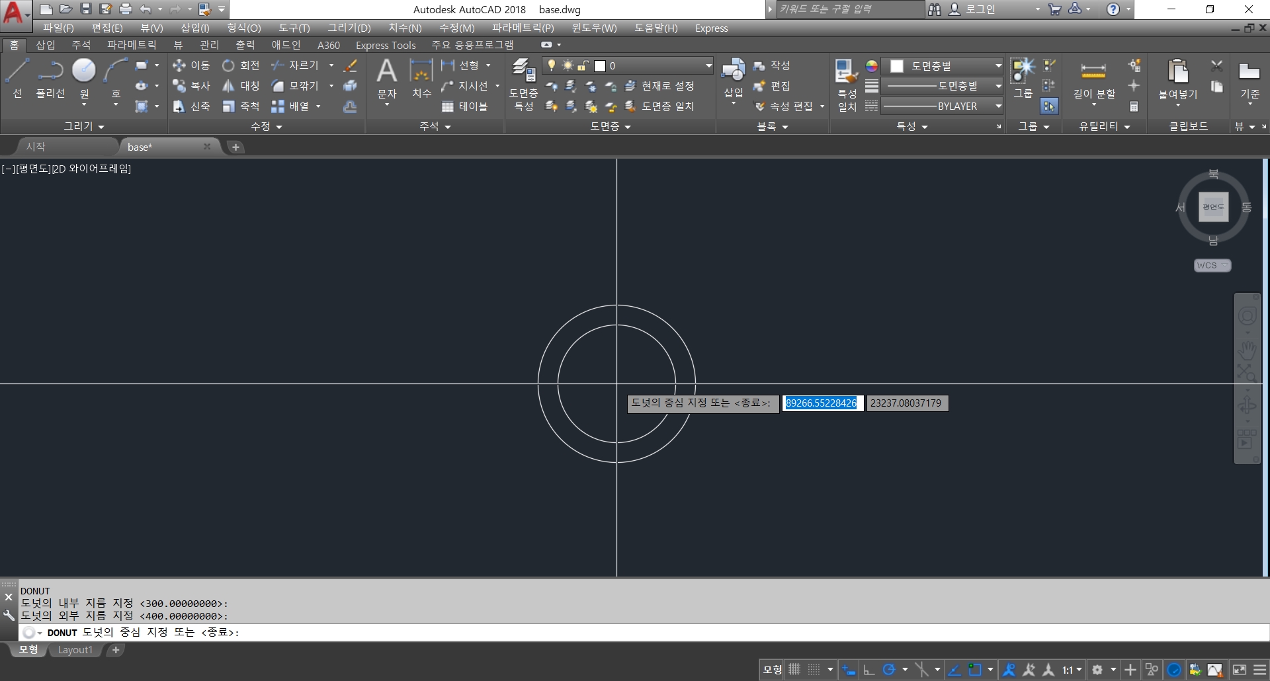Screen dimensions: 1270x681
Task: Click the keyword search input field
Action: point(850,9)
